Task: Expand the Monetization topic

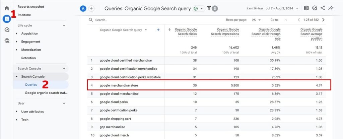Action: point(17,50)
